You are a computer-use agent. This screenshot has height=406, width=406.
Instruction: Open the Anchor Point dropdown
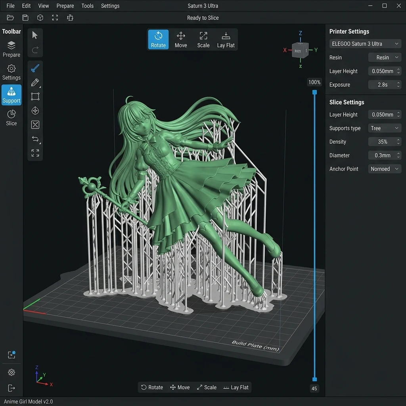[385, 169]
